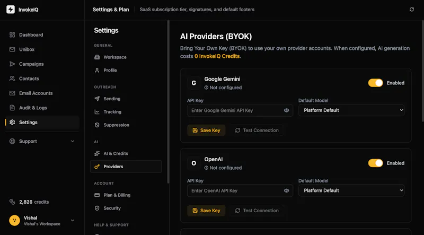
Task: Open the Dashboard page
Action: (x=42, y=34)
